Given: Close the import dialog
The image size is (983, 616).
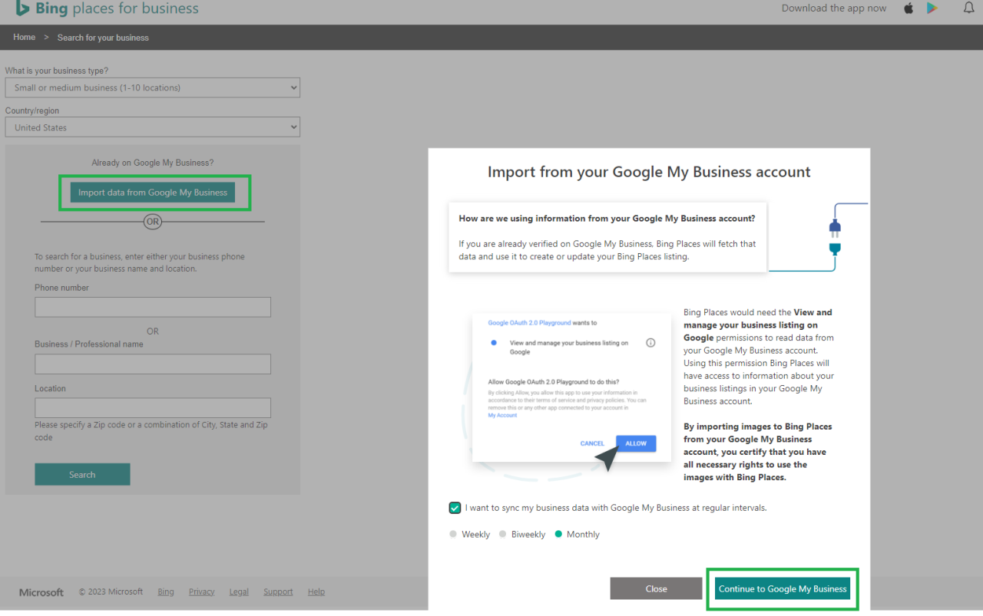Looking at the screenshot, I should (656, 588).
